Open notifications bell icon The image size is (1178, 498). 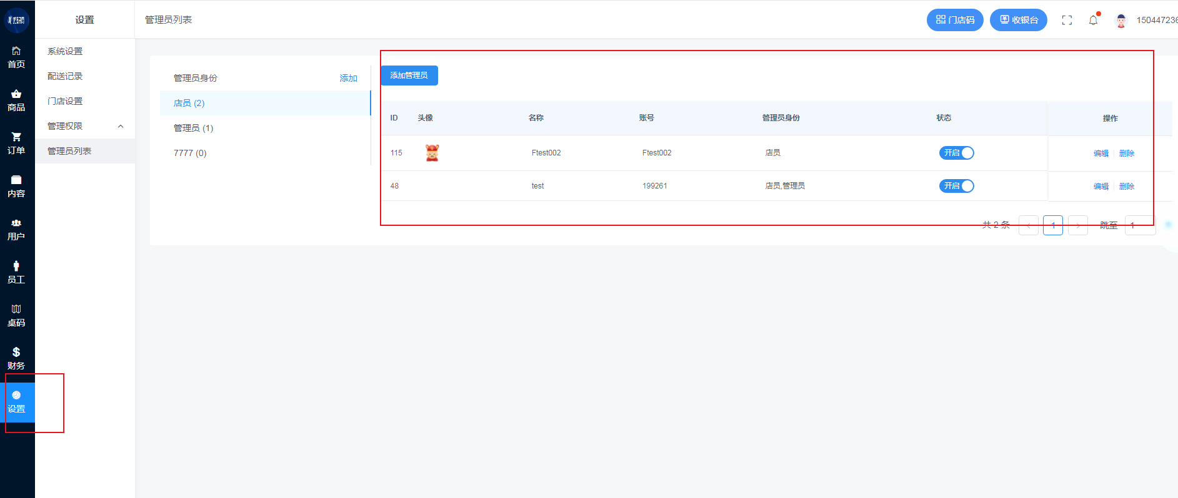pyautogui.click(x=1093, y=20)
